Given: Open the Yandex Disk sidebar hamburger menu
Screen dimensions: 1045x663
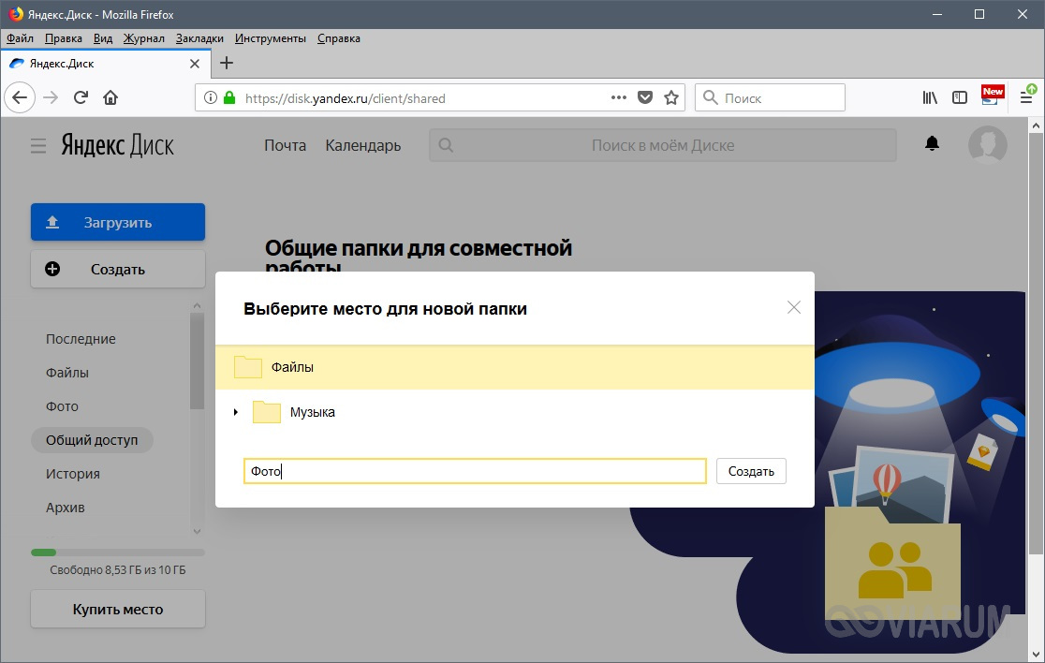Looking at the screenshot, I should point(38,146).
